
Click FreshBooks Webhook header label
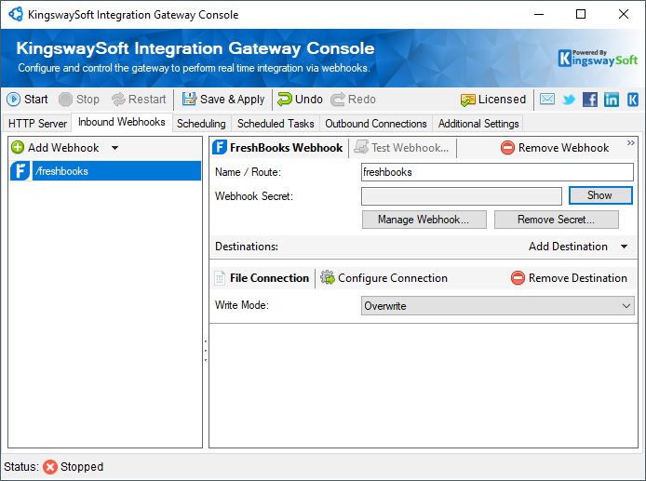[x=277, y=147]
